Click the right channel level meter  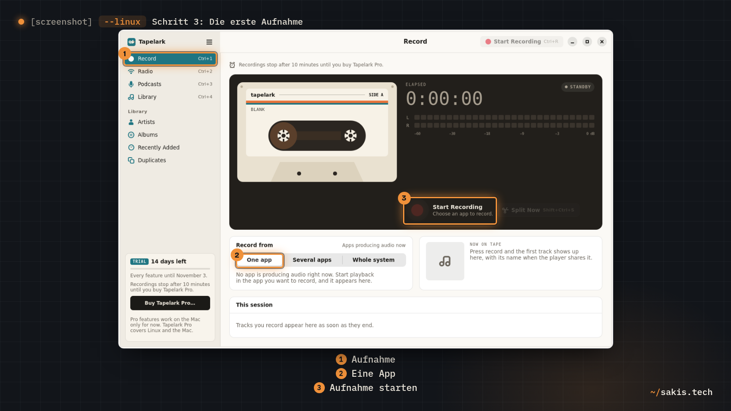[504, 126]
